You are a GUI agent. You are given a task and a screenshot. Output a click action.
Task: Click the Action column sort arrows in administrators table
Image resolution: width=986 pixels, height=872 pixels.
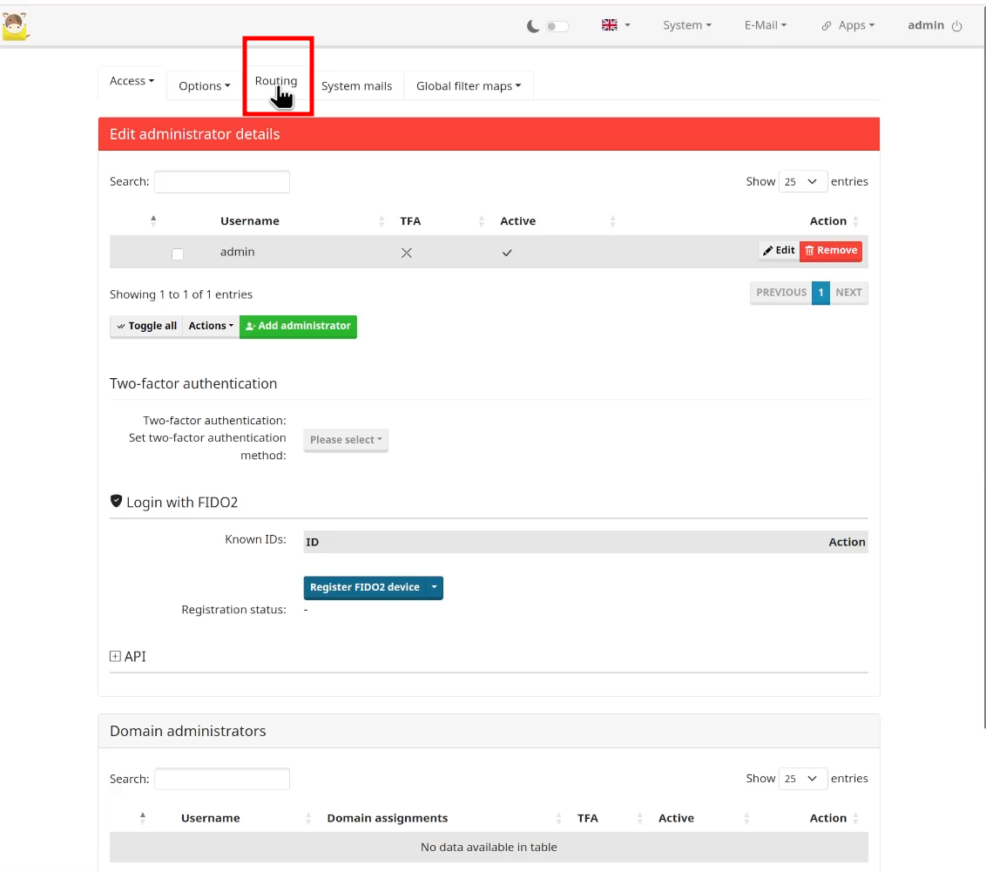click(x=856, y=221)
